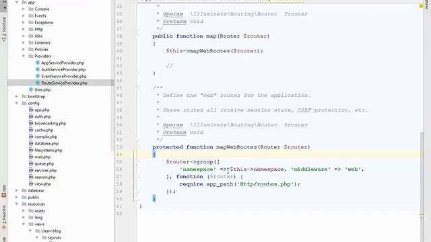Expand the lang folder

coord(24,217)
